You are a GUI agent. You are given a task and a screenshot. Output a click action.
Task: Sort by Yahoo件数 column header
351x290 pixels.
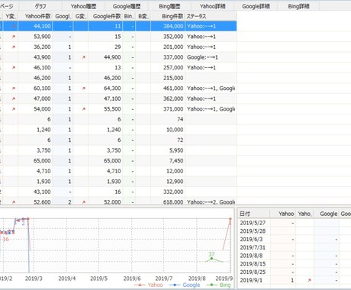[35, 16]
